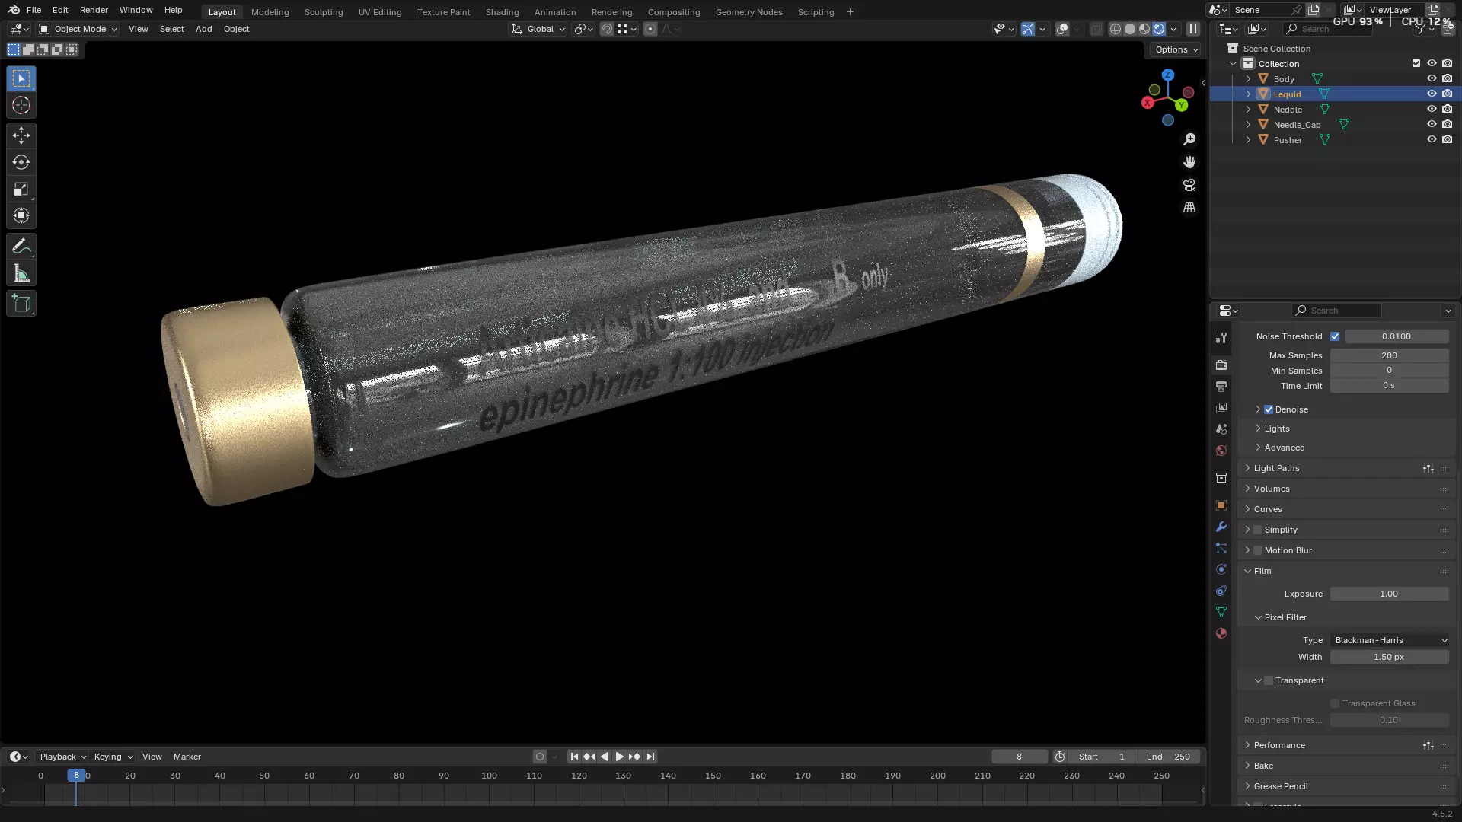Image resolution: width=1462 pixels, height=822 pixels.
Task: Open the Render properties tab
Action: coord(1221,365)
